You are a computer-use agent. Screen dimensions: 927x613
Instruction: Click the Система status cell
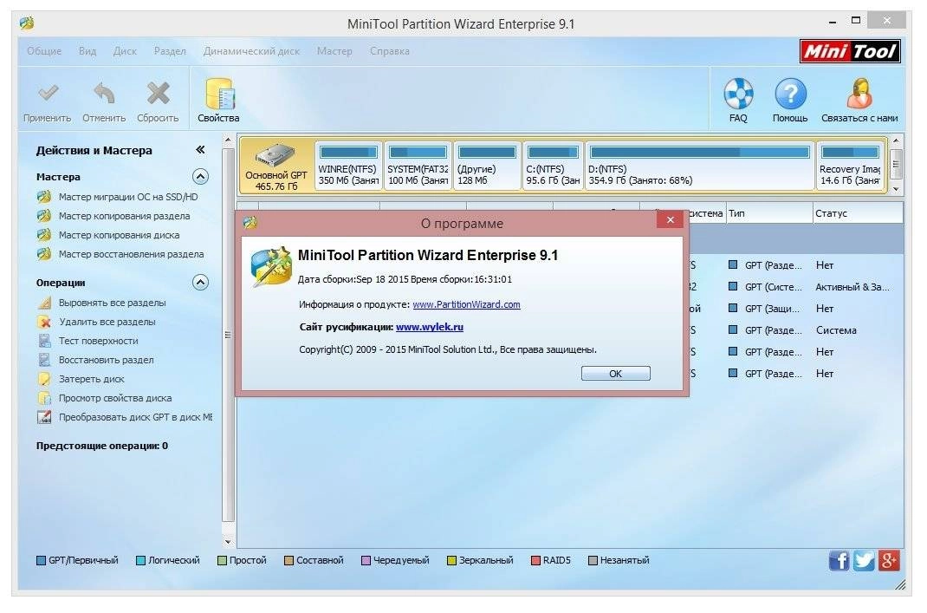pos(836,330)
